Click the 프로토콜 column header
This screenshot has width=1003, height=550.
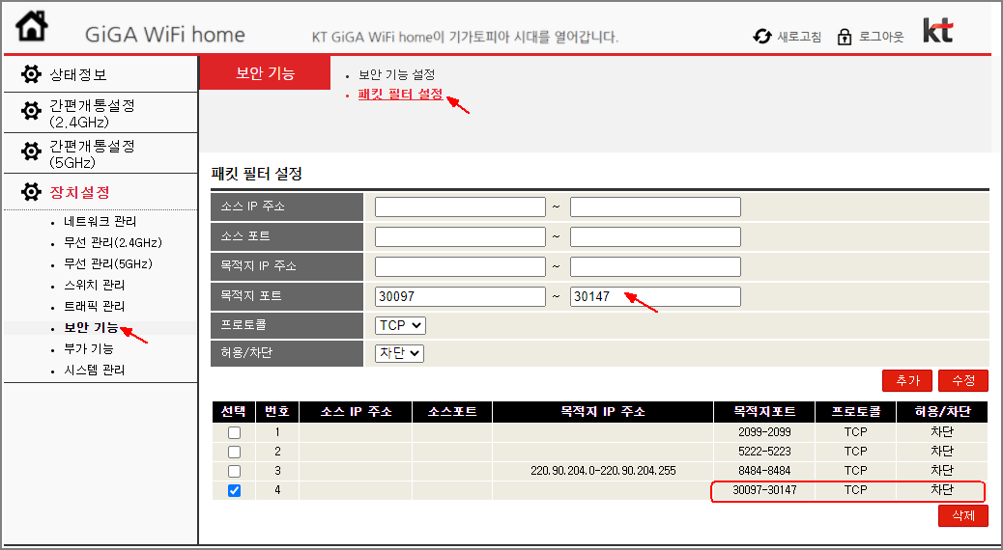(856, 412)
